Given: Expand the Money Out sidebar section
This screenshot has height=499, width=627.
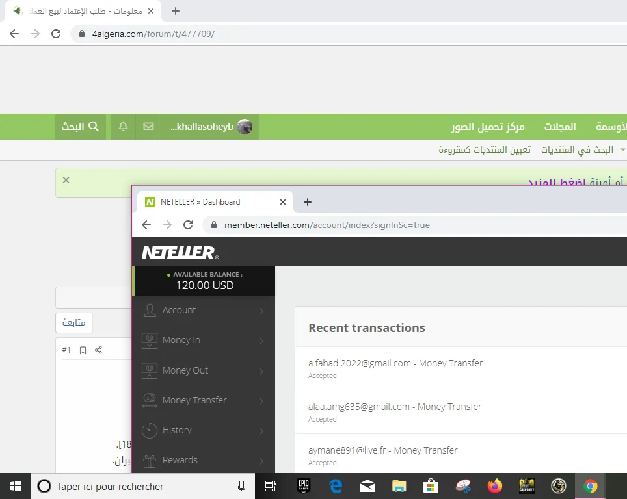Looking at the screenshot, I should [x=203, y=370].
